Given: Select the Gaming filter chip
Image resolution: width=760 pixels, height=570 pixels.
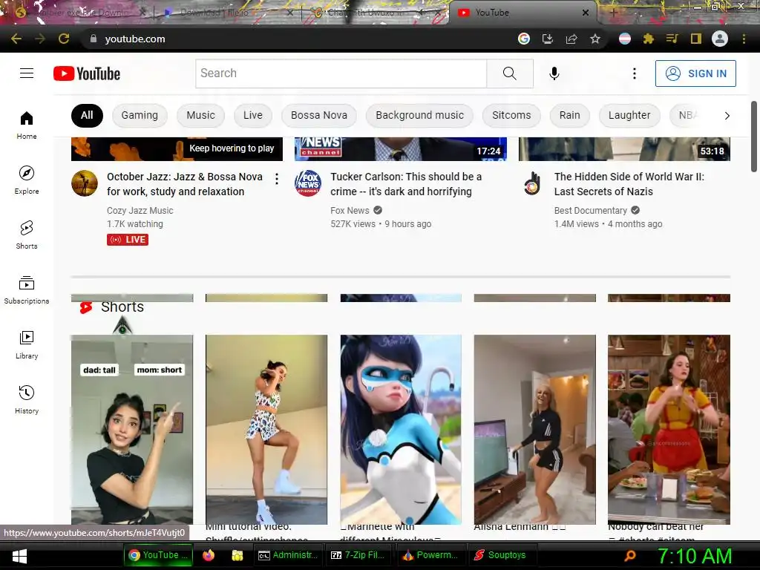Looking at the screenshot, I should coord(140,115).
